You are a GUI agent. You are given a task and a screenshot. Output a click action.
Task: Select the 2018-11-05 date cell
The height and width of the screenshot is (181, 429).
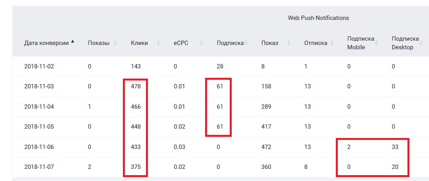tap(39, 127)
